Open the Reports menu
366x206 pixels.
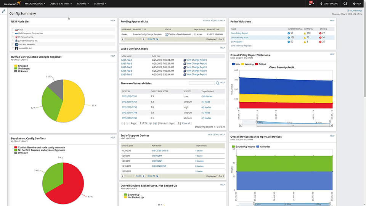tap(83, 3)
